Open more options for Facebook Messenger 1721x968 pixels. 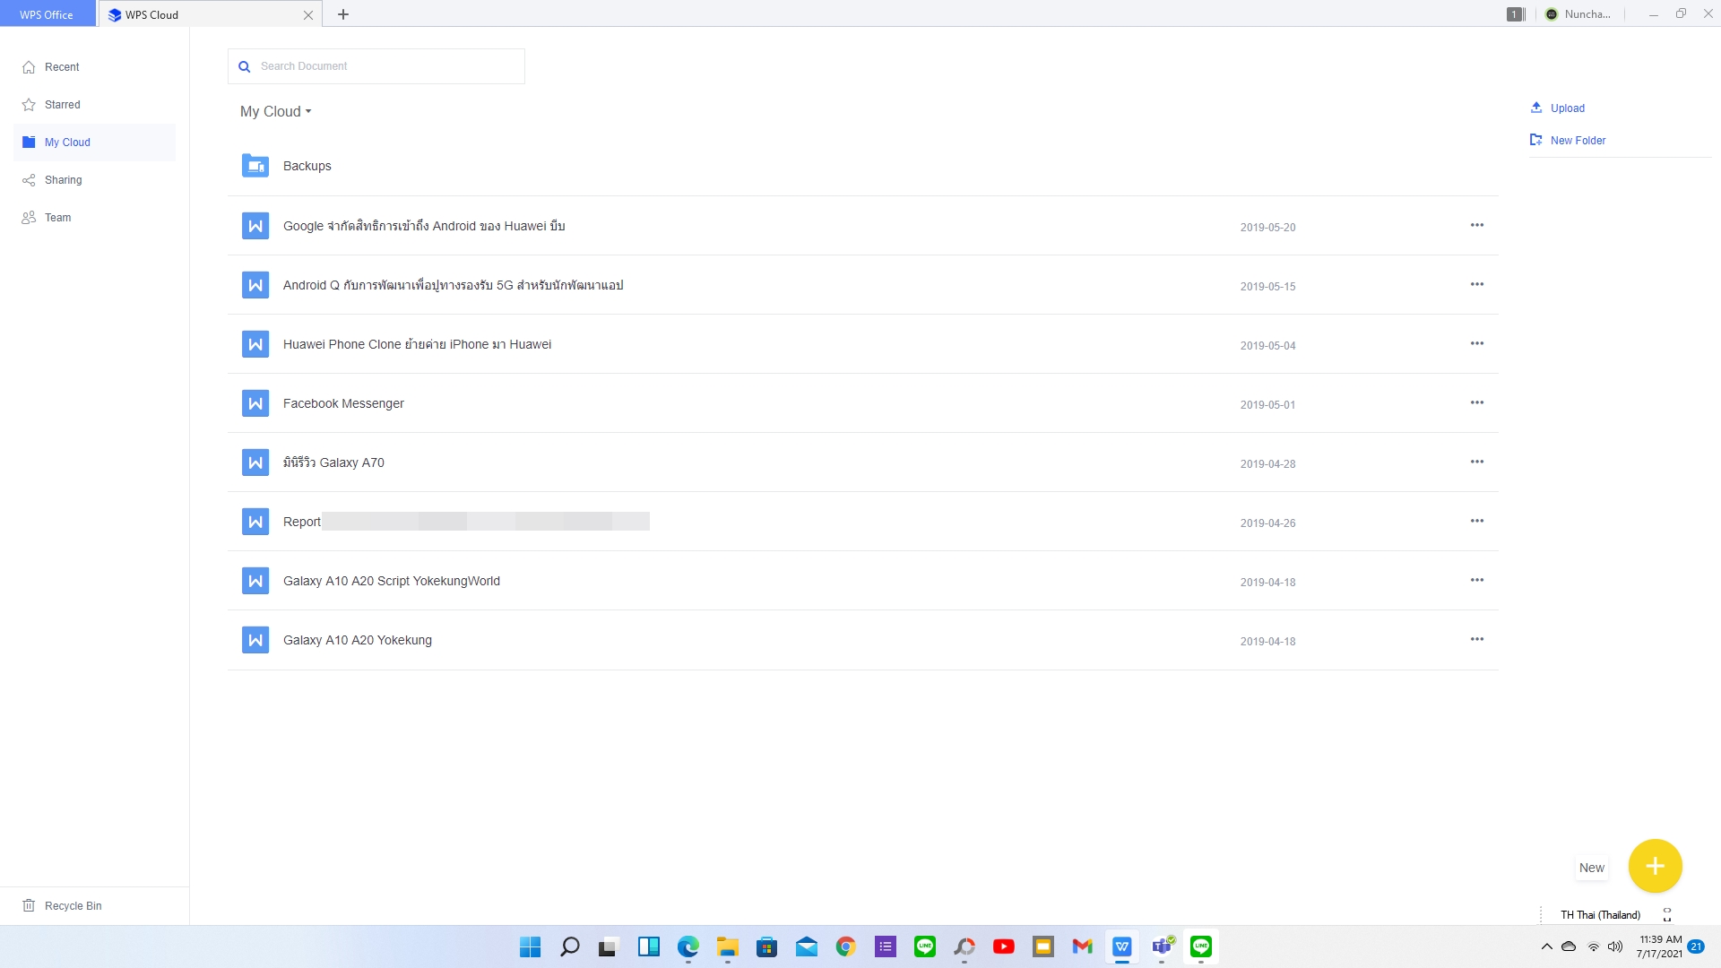(x=1477, y=402)
